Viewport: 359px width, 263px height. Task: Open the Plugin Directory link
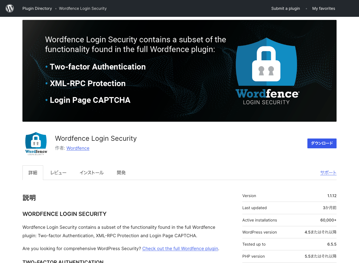pyautogui.click(x=37, y=8)
